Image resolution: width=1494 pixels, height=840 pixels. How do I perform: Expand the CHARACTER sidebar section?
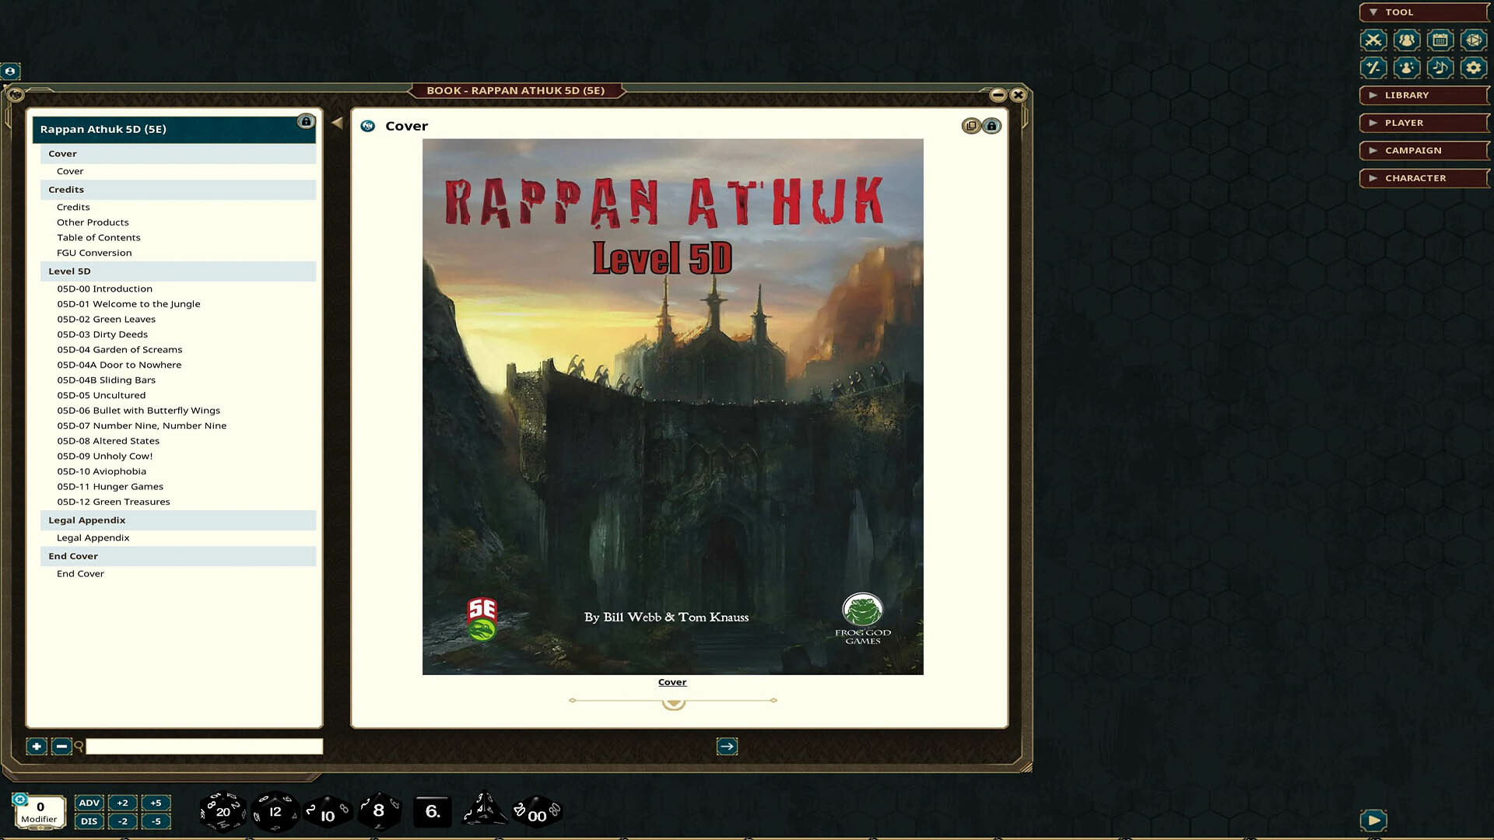(x=1423, y=178)
